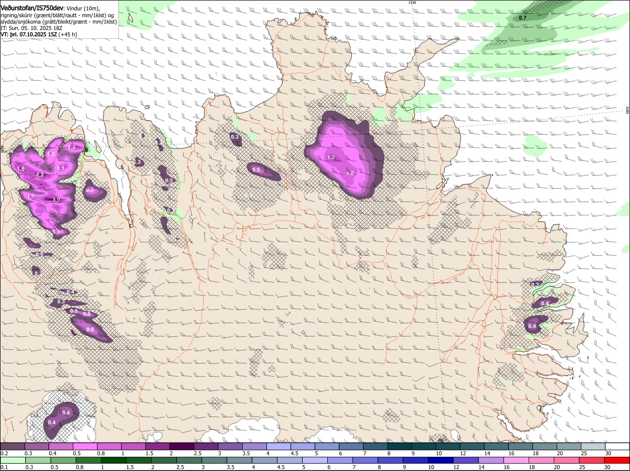Click the 0.7 value in the green offshore area

pos(523,18)
